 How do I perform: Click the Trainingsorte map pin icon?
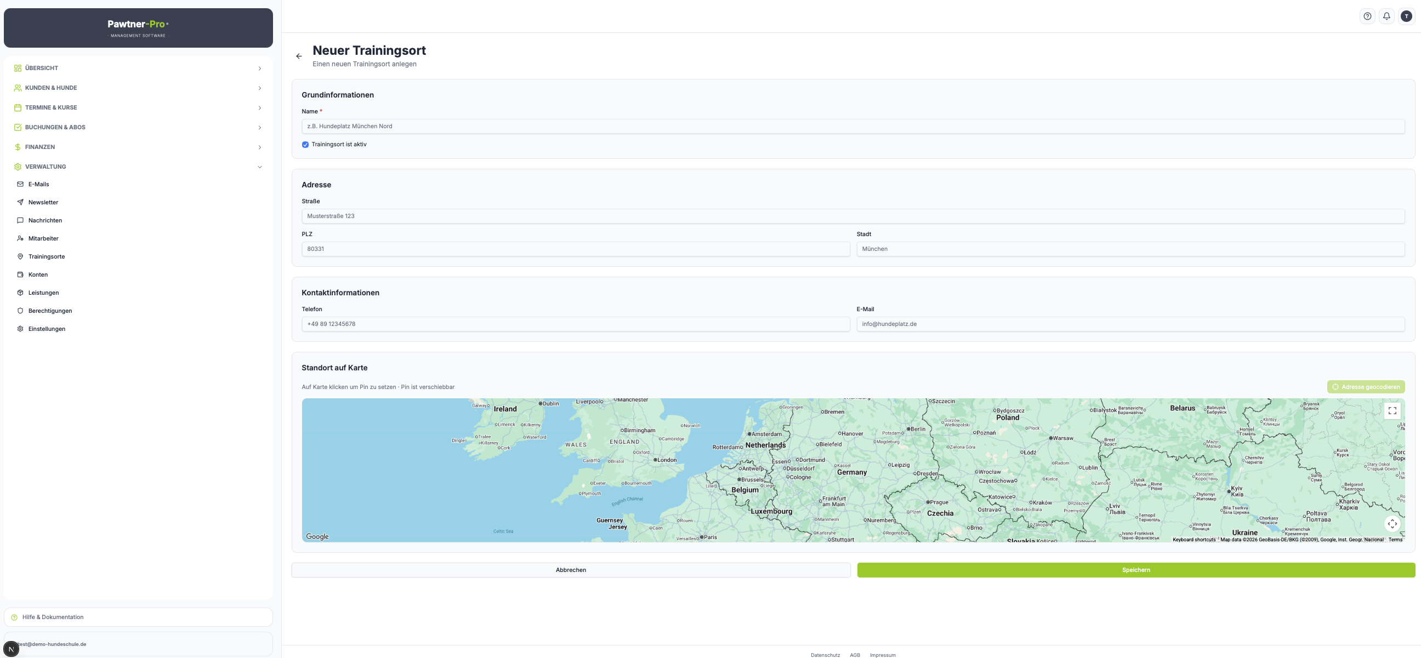[20, 257]
